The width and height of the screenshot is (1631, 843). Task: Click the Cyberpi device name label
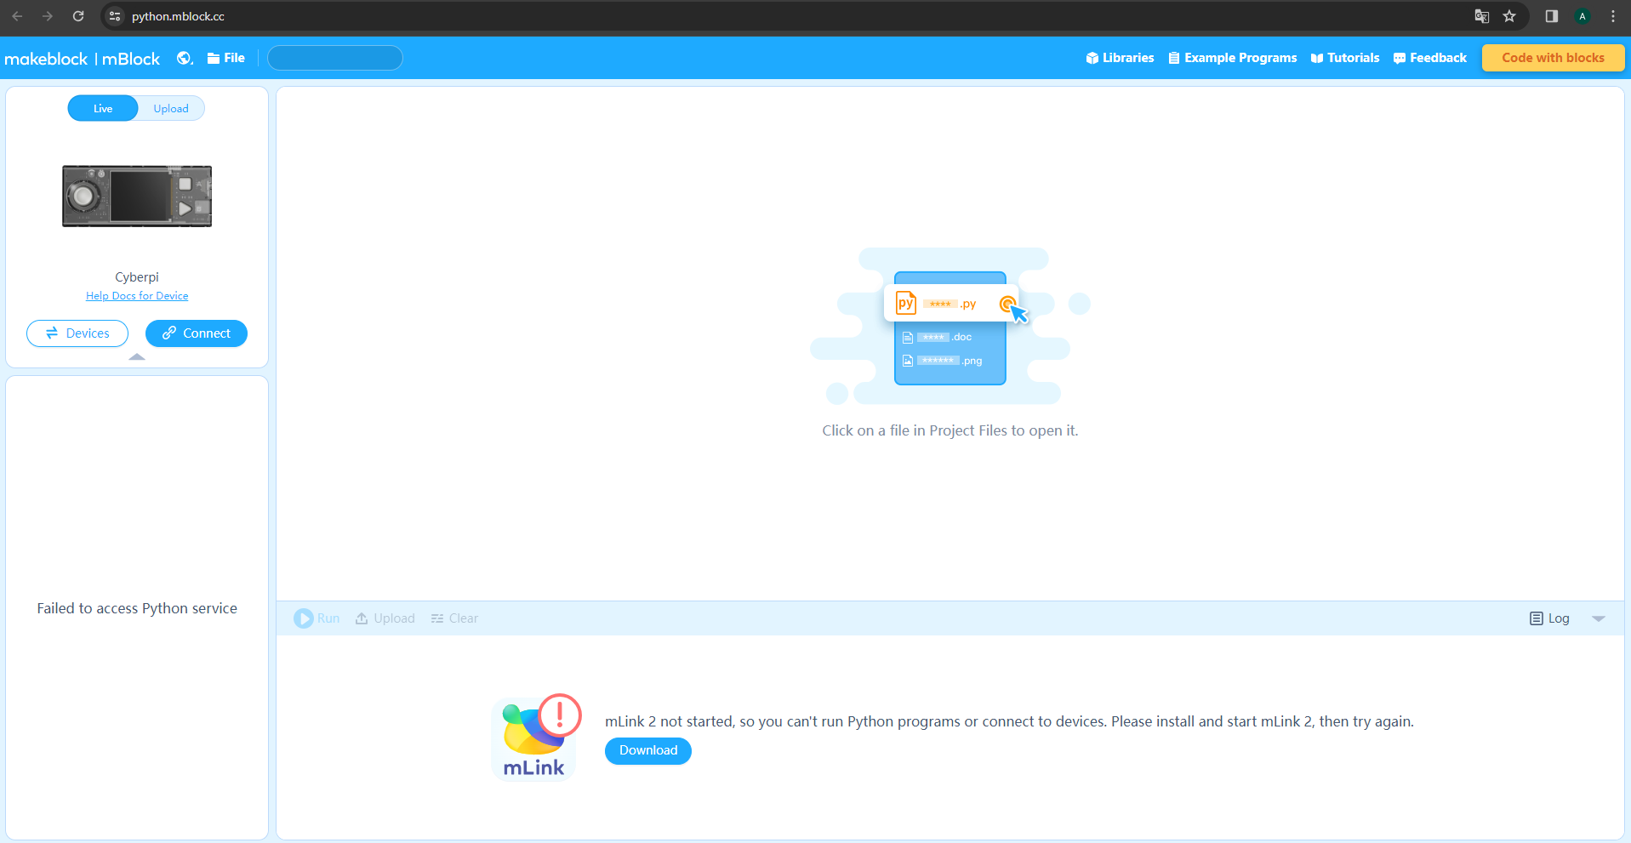[x=137, y=277]
